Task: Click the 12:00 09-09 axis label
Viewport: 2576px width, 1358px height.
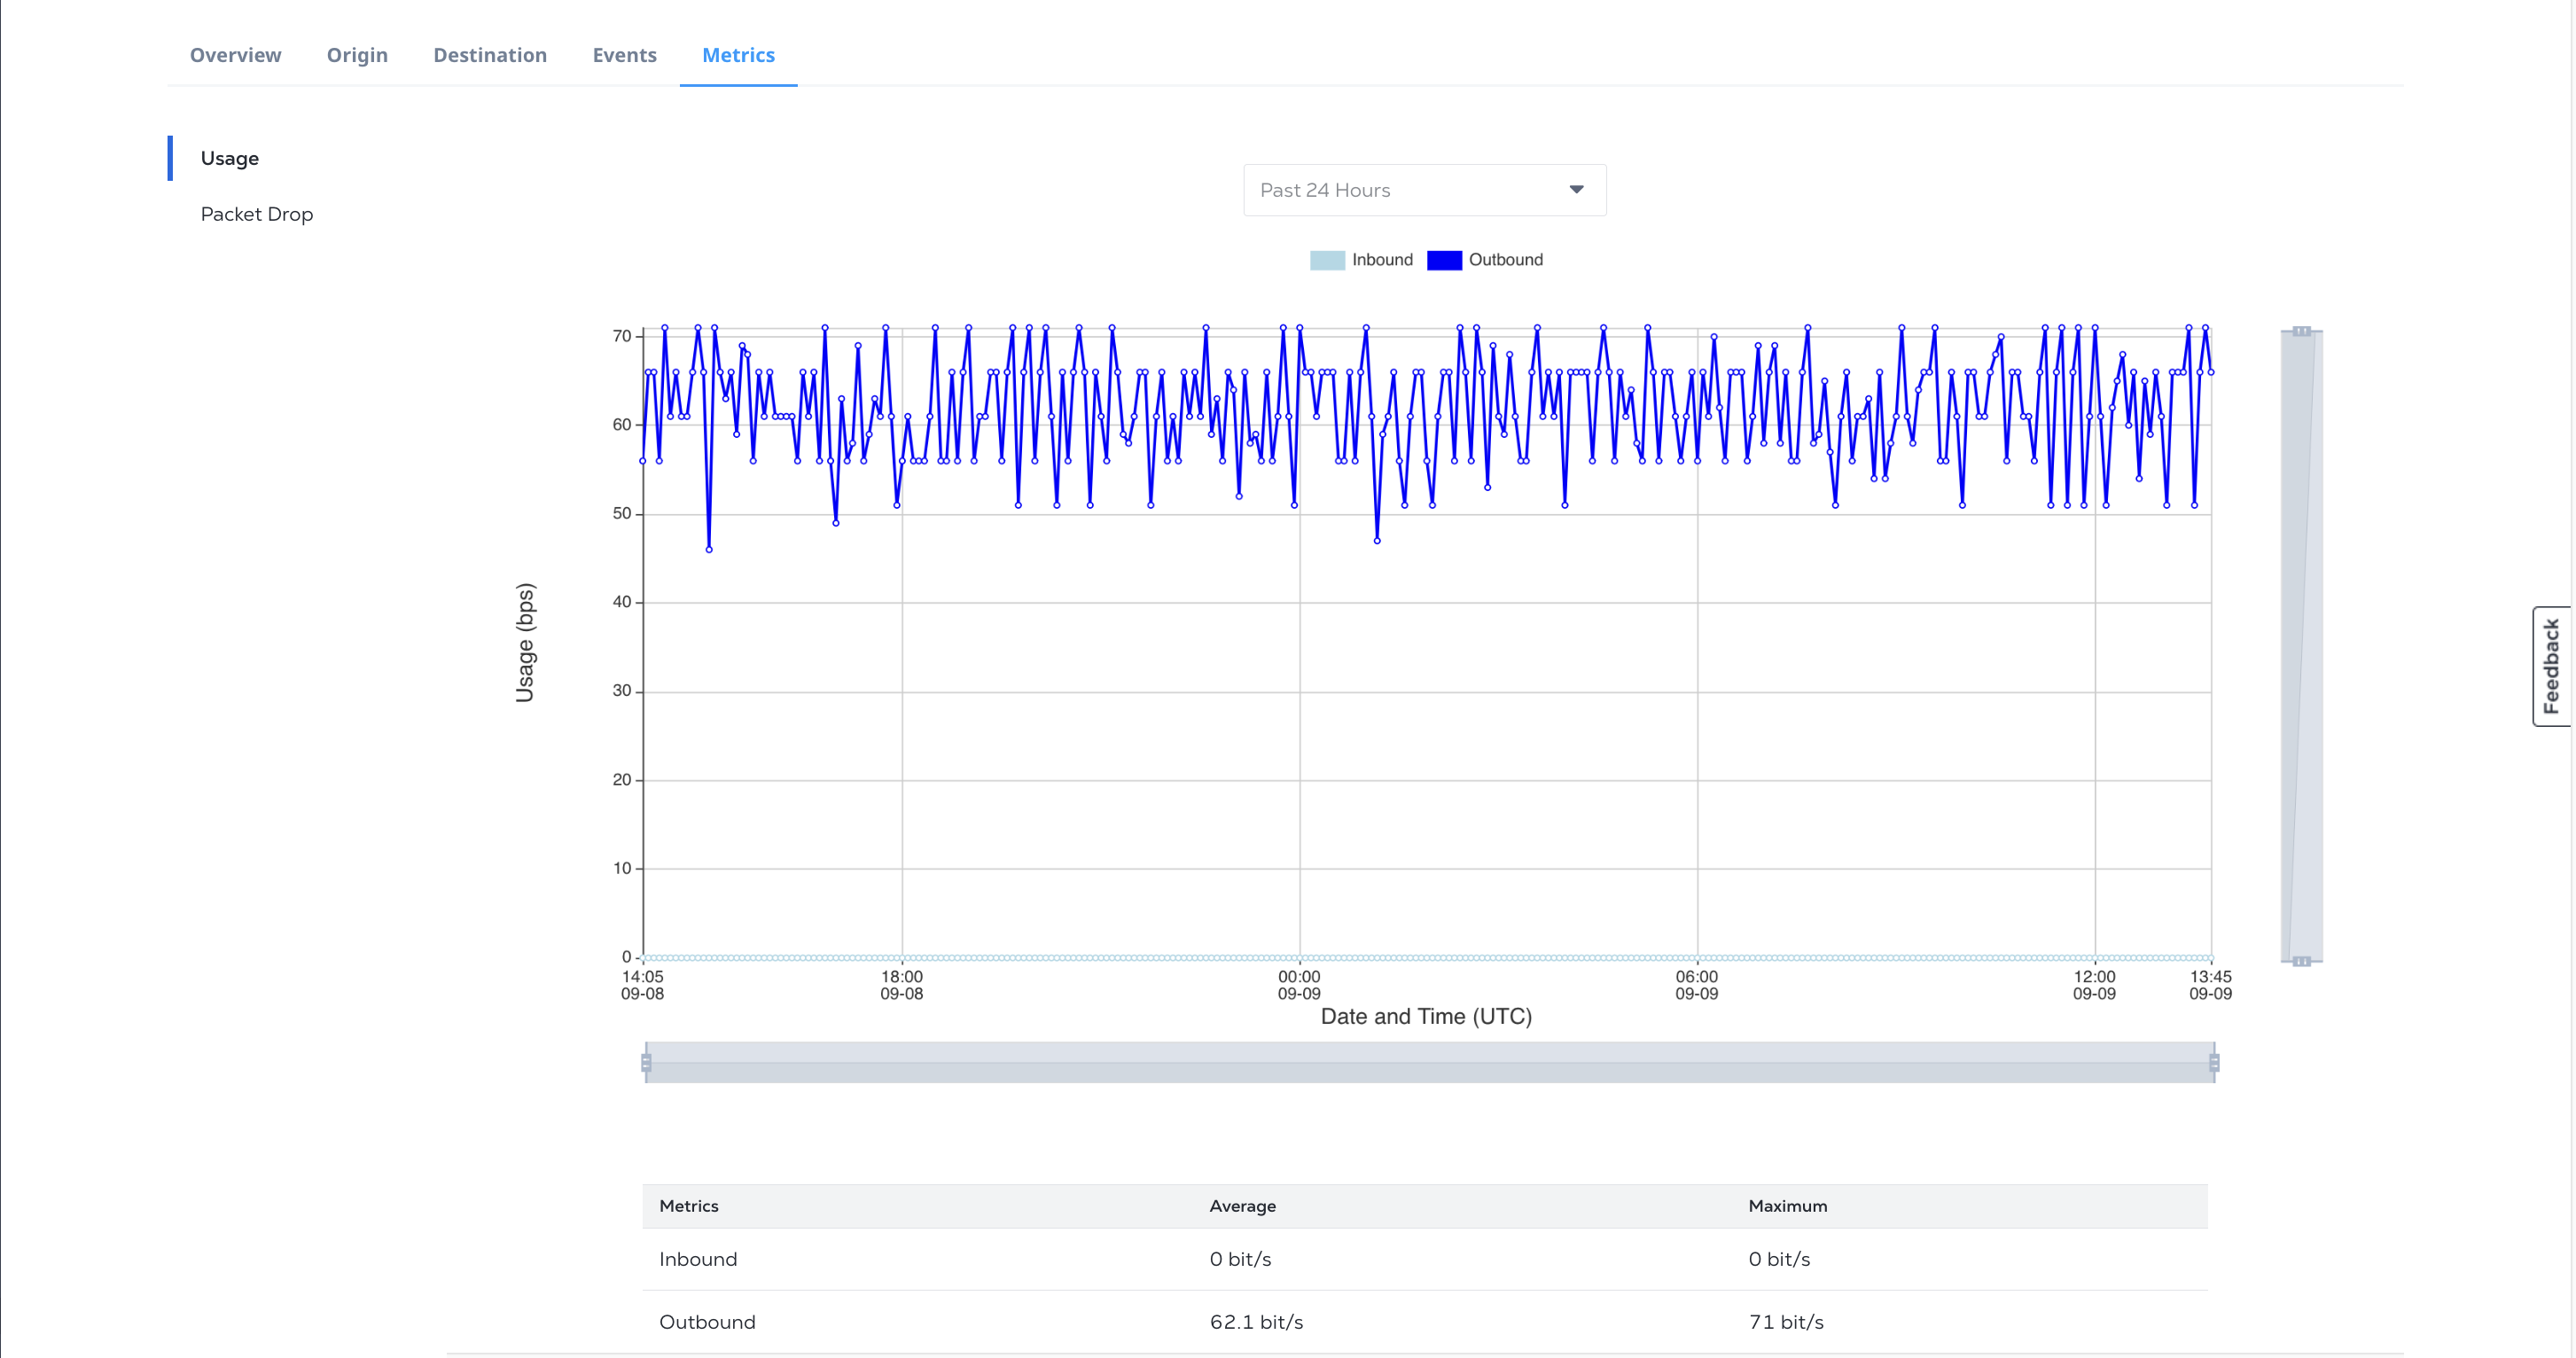Action: click(2094, 985)
